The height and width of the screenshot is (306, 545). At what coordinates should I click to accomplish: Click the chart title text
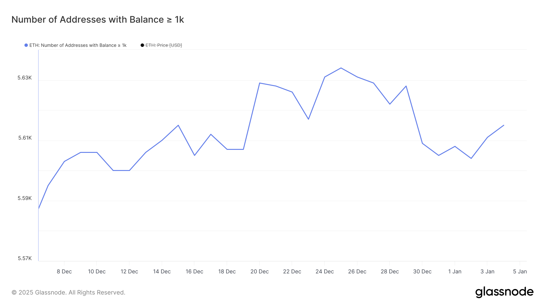coord(97,20)
